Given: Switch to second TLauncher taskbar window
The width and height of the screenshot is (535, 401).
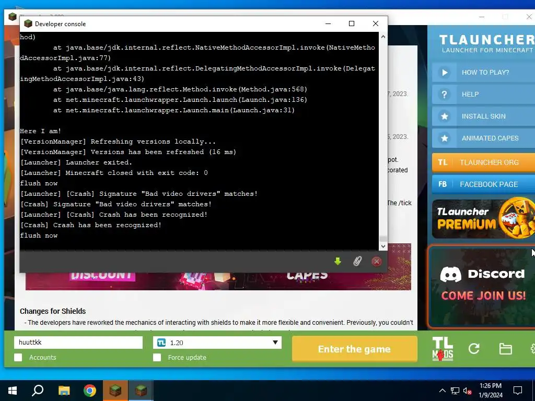Looking at the screenshot, I should [141, 391].
